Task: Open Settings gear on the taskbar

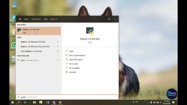Action: 60,102
